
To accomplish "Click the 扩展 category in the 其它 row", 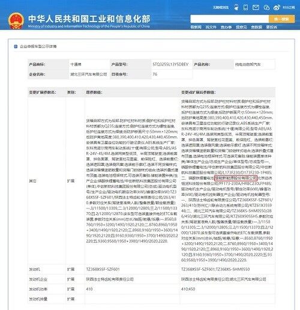I will [71, 181].
